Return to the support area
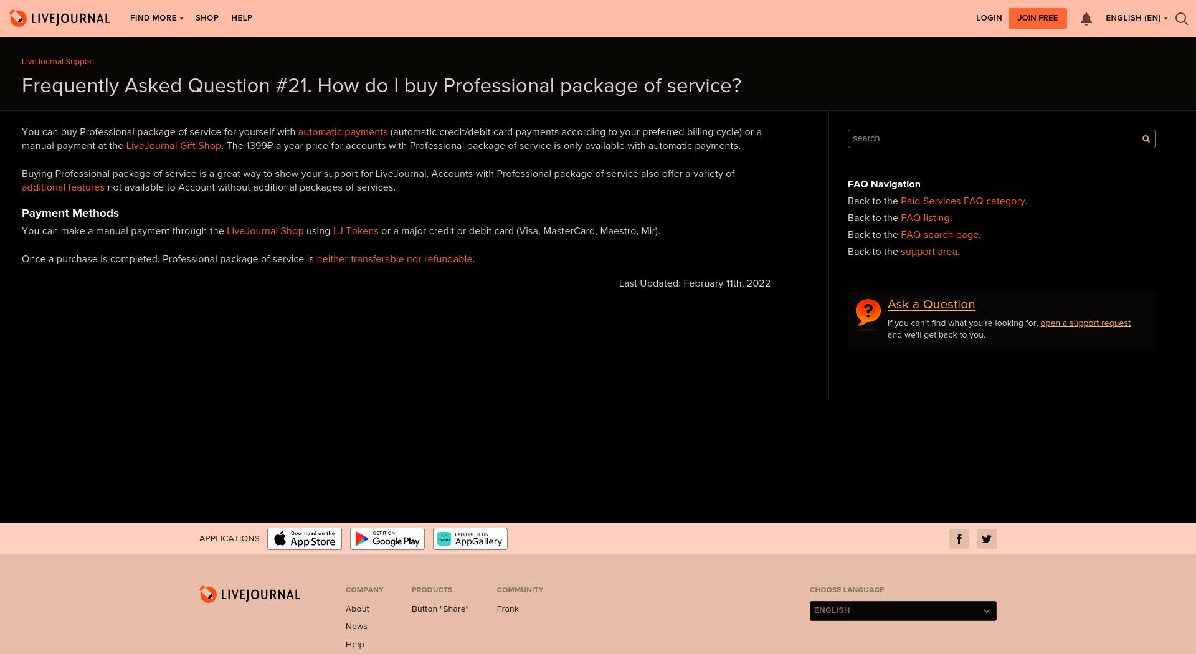The width and height of the screenshot is (1196, 654). 929,252
